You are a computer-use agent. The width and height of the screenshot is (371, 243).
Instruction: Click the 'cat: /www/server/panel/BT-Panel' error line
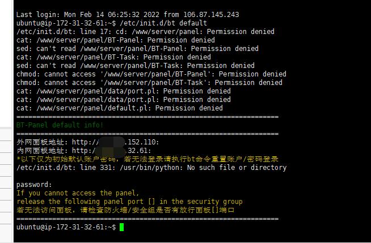[116, 40]
